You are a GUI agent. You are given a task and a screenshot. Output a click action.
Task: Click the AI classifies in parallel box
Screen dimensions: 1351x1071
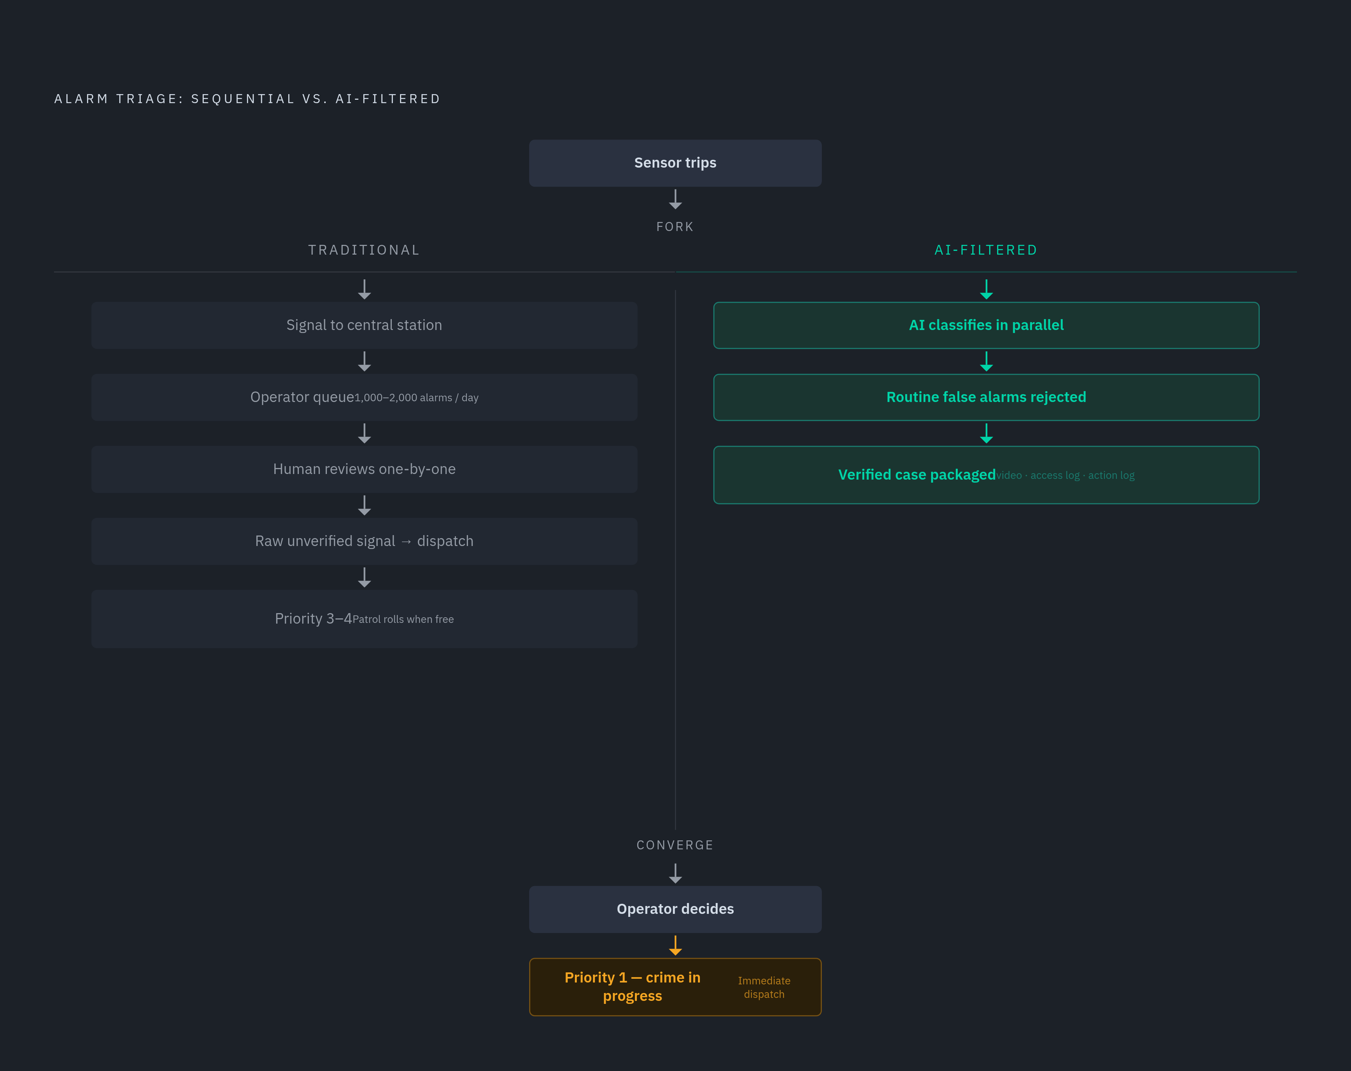coord(986,325)
